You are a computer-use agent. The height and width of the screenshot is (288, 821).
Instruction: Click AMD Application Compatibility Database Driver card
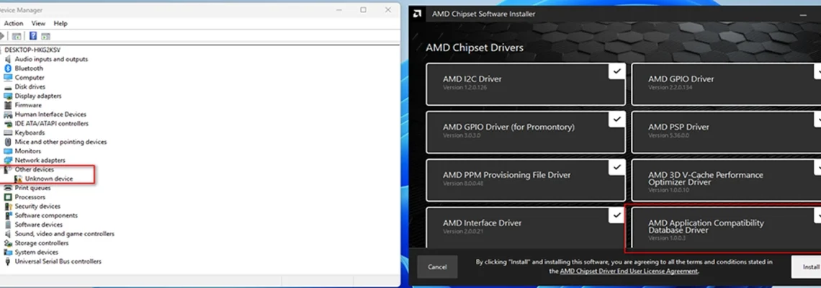(726, 228)
